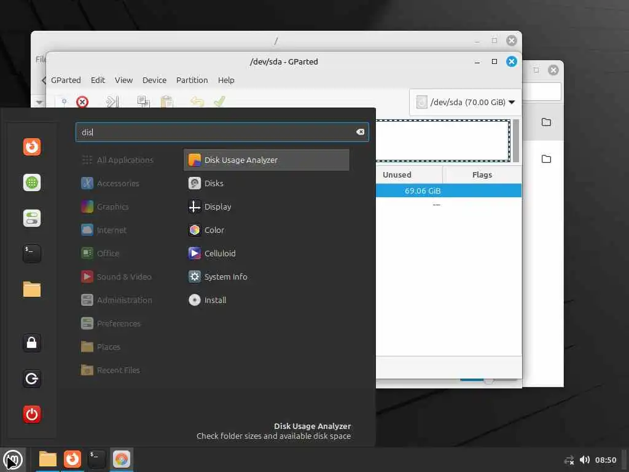Screen dimensions: 629x472
Task: Open Files folder icon in menu sidebar
Action: click(32, 289)
